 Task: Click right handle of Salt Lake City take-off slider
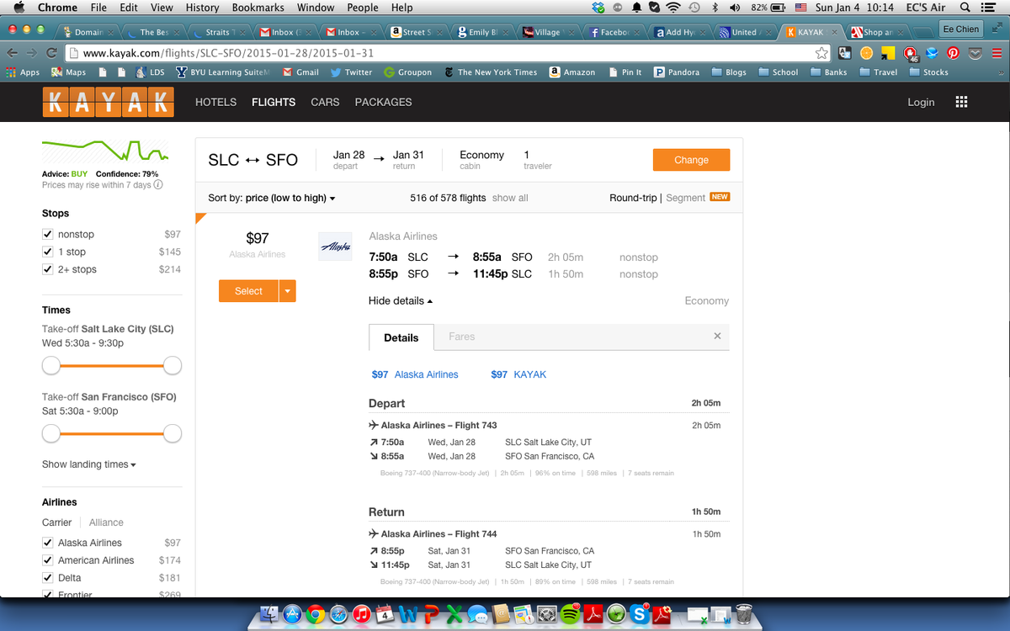click(173, 365)
